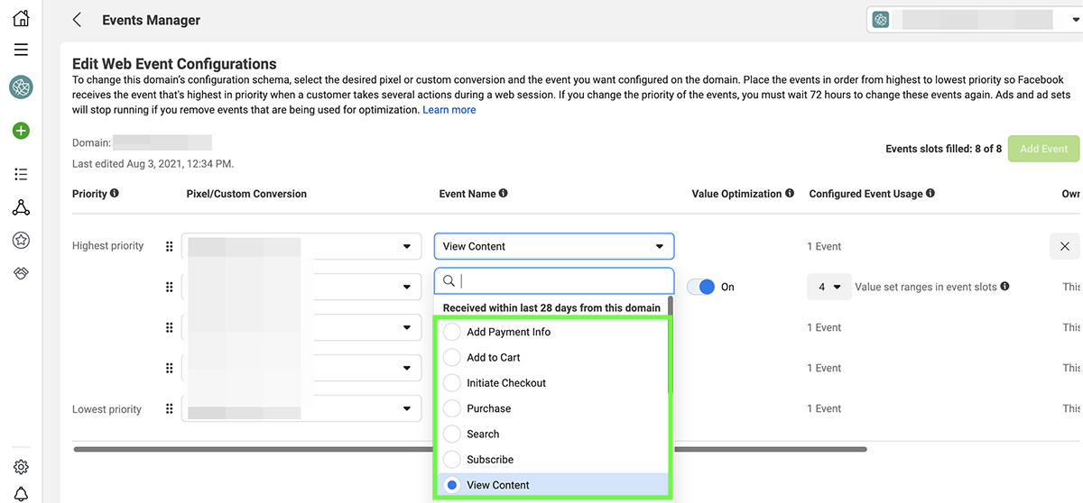Select the Purchase radio option

click(x=452, y=408)
